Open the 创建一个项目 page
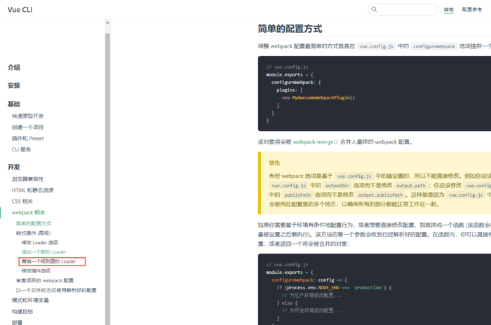491x325 pixels. [x=27, y=127]
